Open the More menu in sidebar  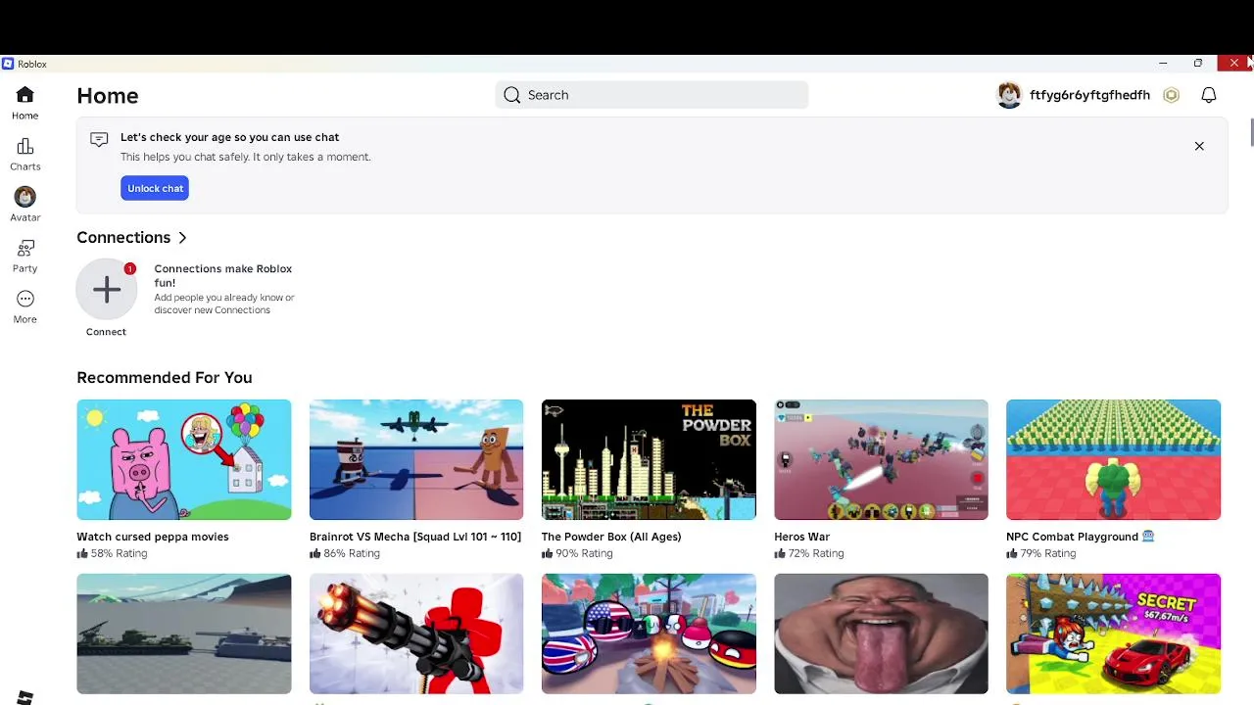tap(24, 299)
